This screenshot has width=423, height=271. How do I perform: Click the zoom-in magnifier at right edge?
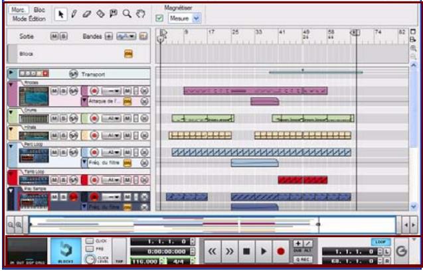pos(413,48)
